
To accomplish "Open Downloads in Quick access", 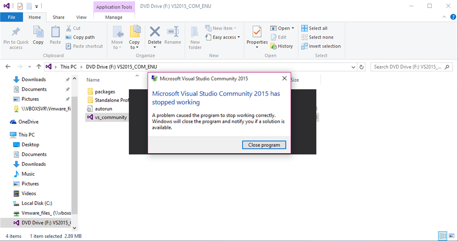I will (x=34, y=80).
